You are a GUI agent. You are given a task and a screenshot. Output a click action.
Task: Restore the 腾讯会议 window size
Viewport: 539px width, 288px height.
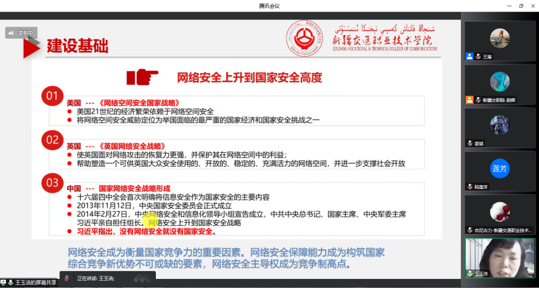click(520, 5)
